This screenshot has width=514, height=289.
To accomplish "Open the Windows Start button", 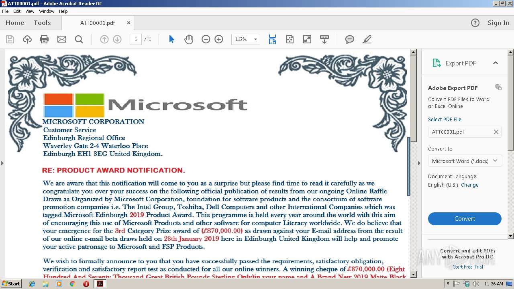I will [11, 284].
